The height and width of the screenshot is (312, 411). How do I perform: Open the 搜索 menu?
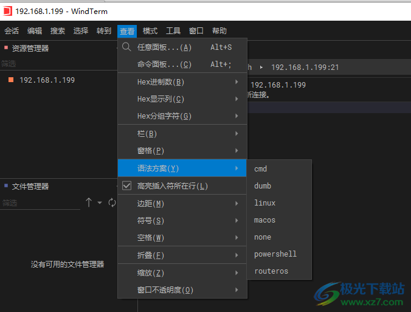click(58, 31)
